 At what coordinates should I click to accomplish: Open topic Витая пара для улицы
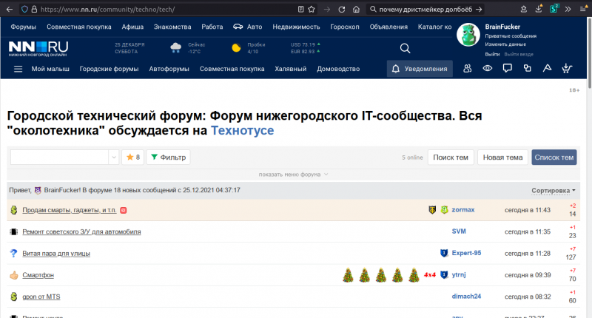(56, 254)
